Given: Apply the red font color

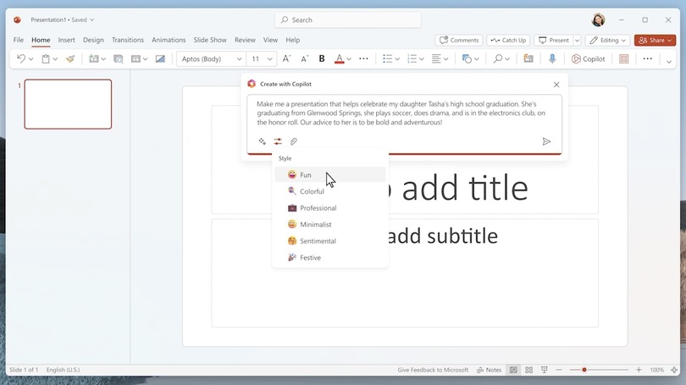Looking at the screenshot, I should click(x=339, y=59).
